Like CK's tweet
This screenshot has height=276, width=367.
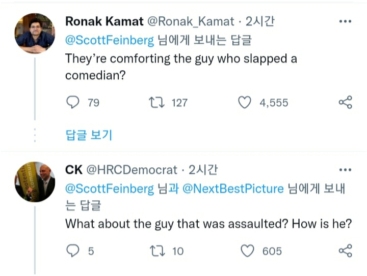(x=247, y=251)
